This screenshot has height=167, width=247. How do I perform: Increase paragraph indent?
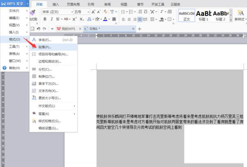(146, 11)
